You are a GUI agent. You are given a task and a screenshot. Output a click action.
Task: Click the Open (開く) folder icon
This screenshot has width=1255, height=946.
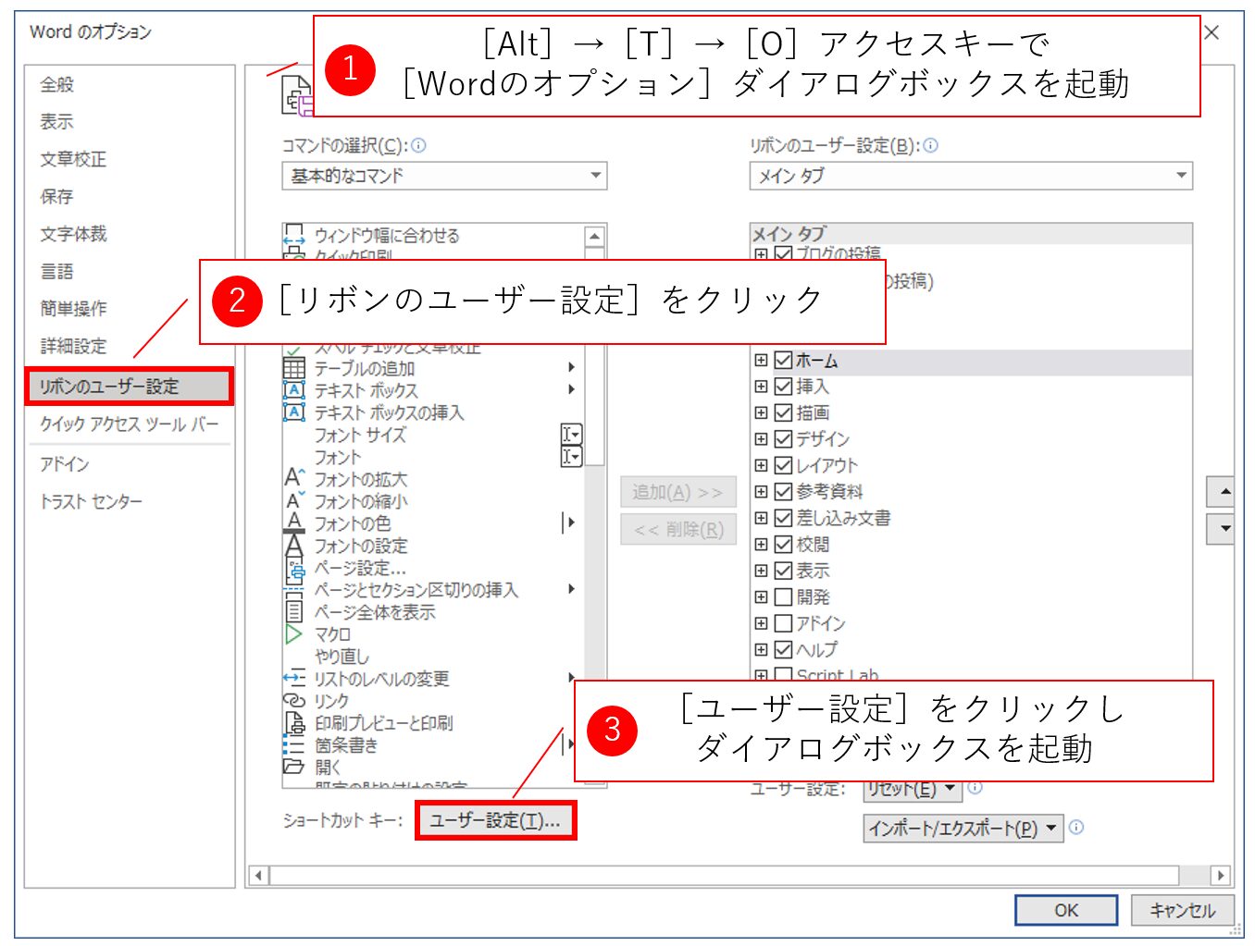click(293, 767)
